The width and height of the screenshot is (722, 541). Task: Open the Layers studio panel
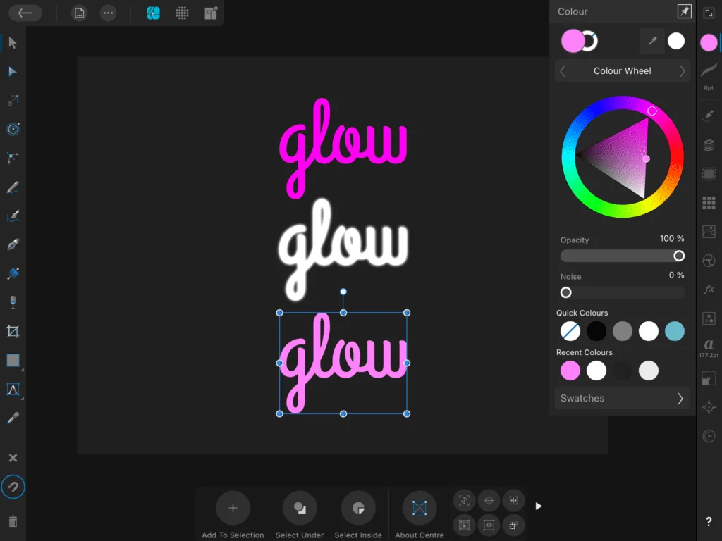point(709,146)
